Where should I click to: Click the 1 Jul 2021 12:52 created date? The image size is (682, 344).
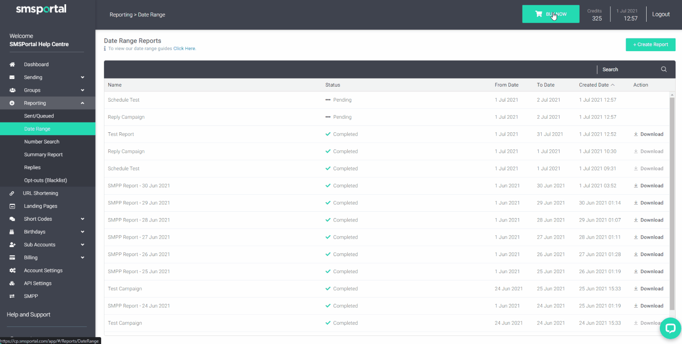(x=598, y=134)
